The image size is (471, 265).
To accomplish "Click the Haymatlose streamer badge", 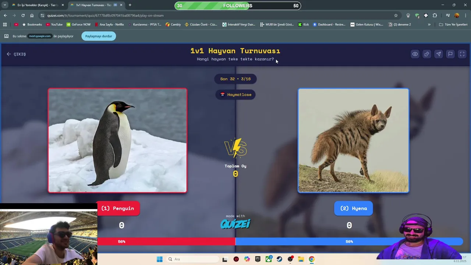I will click(x=235, y=95).
